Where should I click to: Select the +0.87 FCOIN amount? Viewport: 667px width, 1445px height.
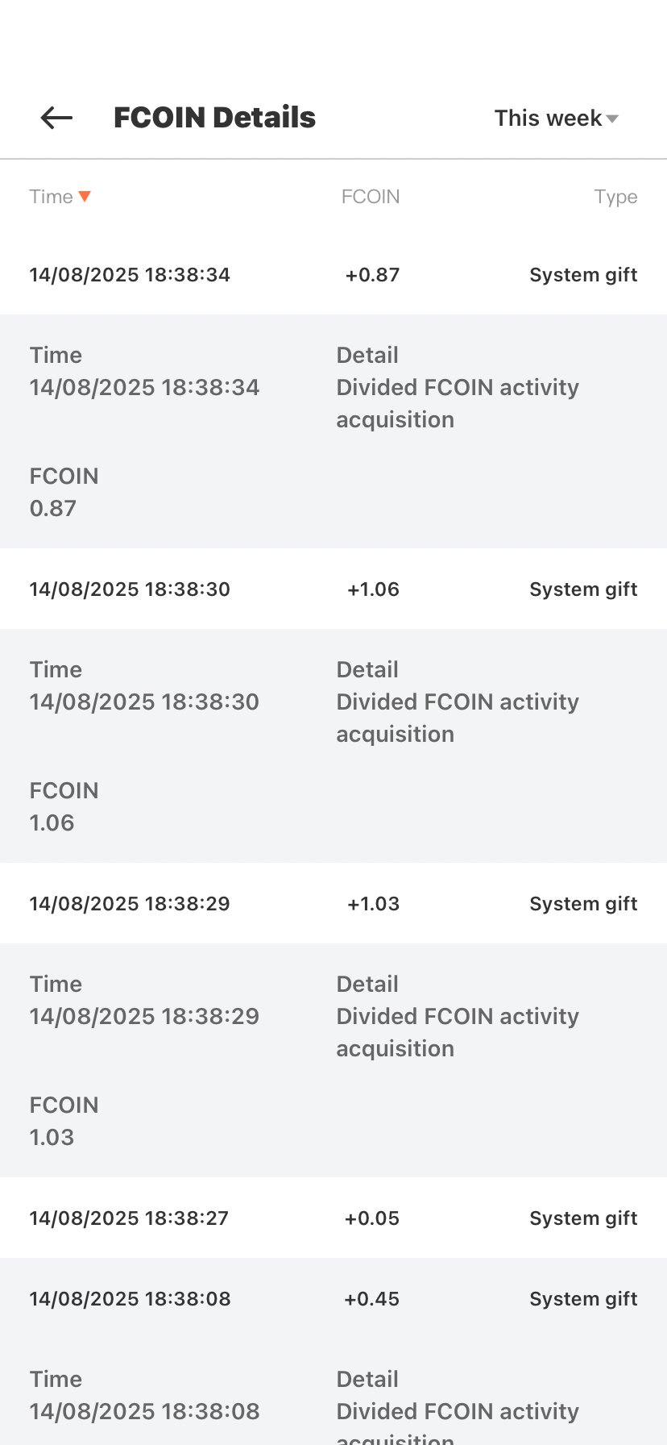click(372, 274)
